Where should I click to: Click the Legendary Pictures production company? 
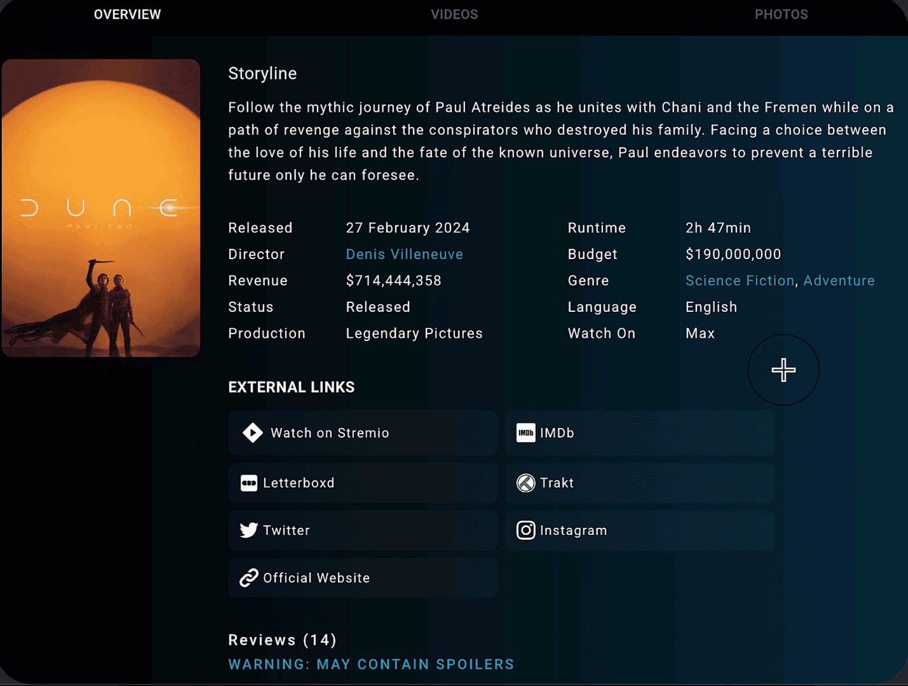[414, 333]
